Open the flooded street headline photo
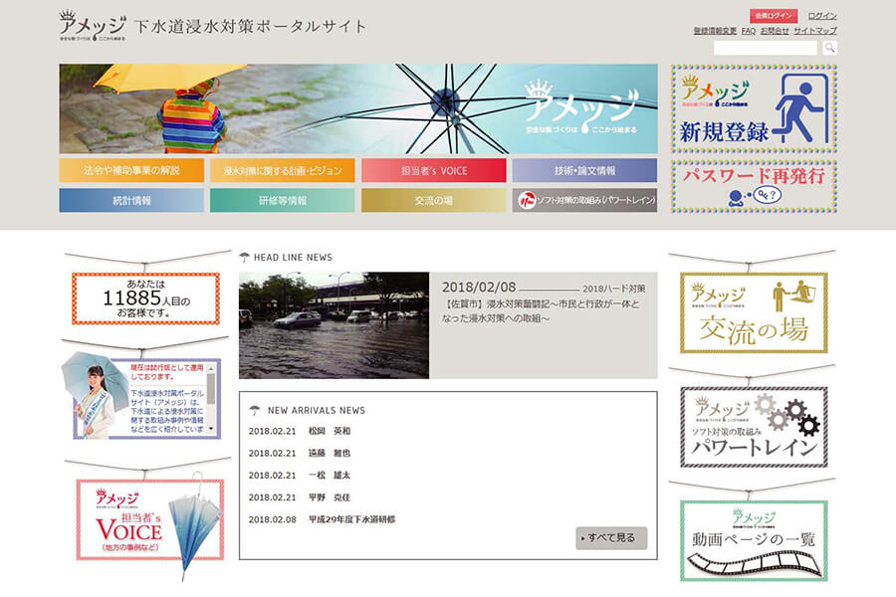The image size is (896, 597). 334,325
